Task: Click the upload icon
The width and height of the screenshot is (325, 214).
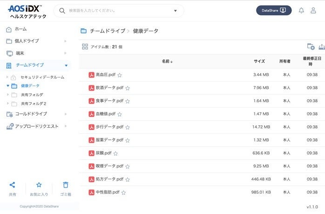Action: pyautogui.click(x=322, y=47)
